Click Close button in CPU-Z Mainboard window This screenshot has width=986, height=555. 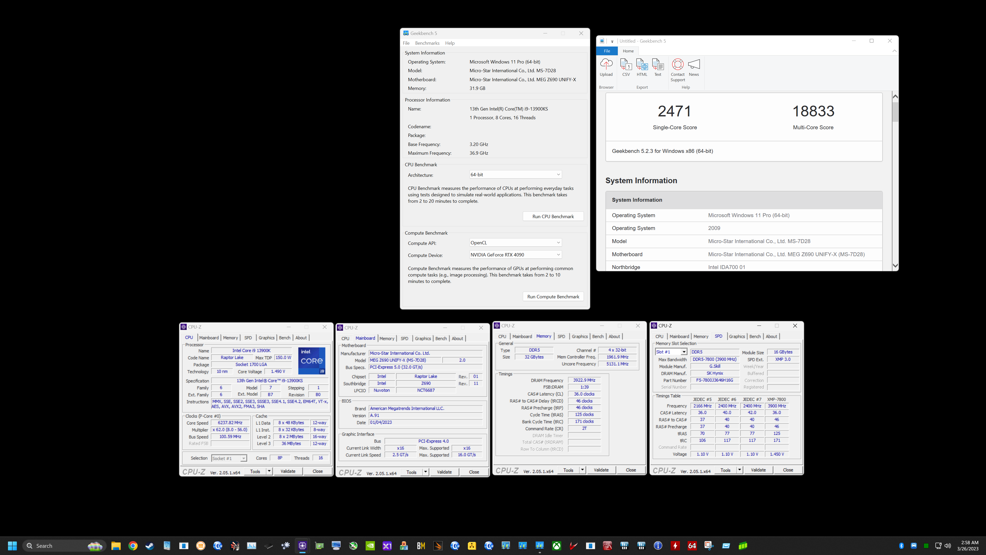tap(474, 472)
